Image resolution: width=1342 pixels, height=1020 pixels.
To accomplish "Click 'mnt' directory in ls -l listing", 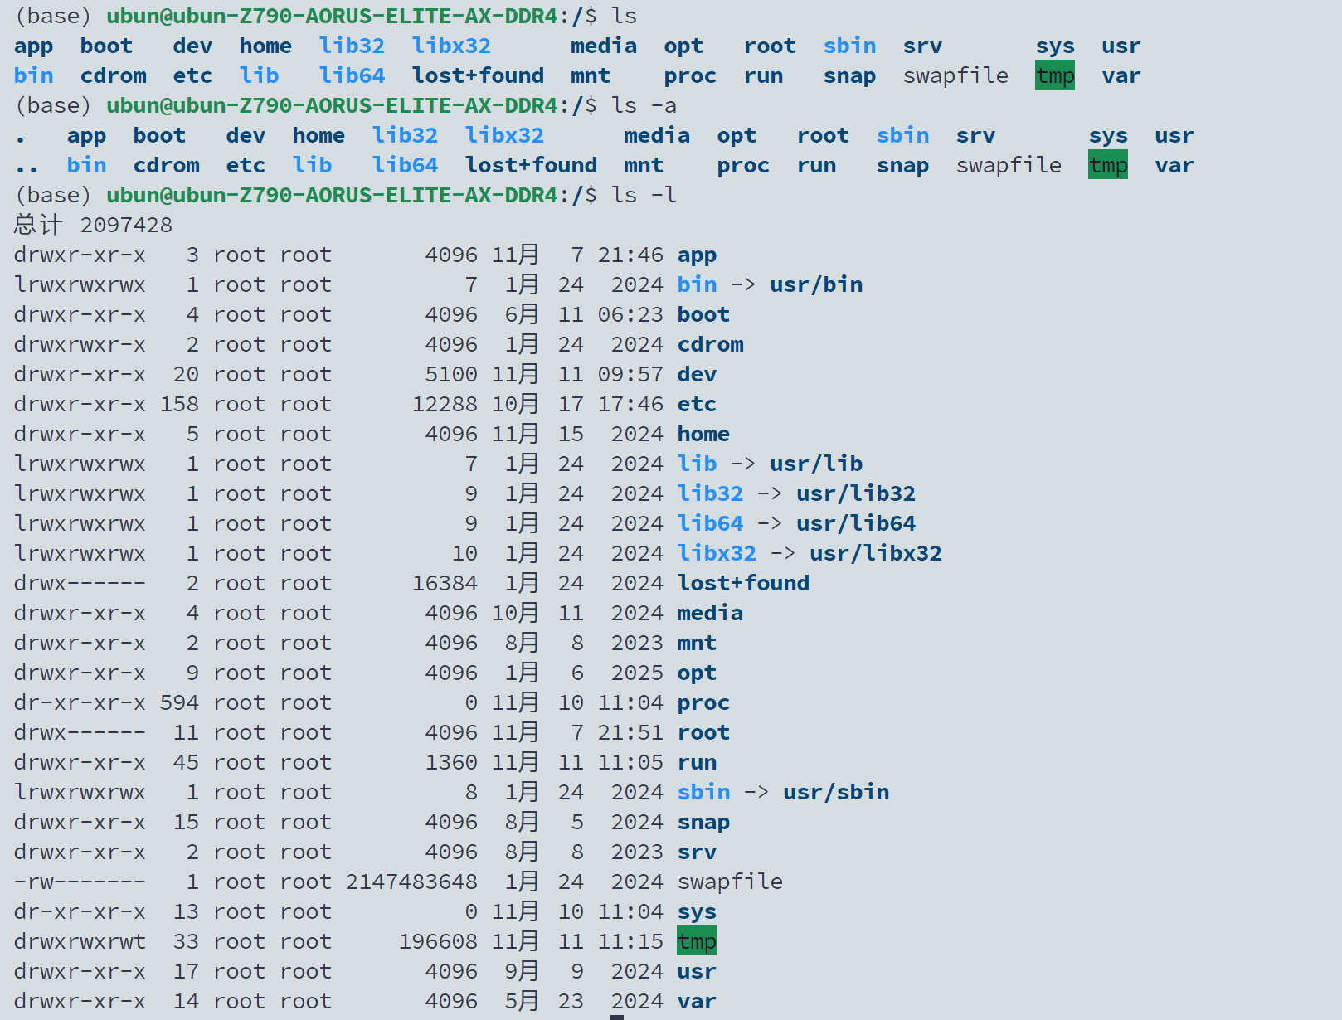I will coord(697,643).
